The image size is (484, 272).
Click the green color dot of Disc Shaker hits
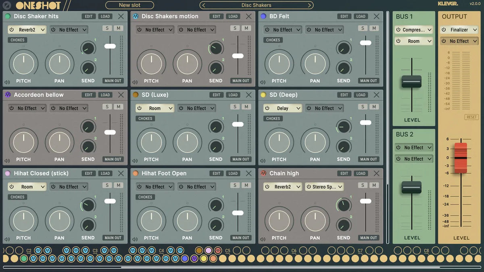(8, 16)
